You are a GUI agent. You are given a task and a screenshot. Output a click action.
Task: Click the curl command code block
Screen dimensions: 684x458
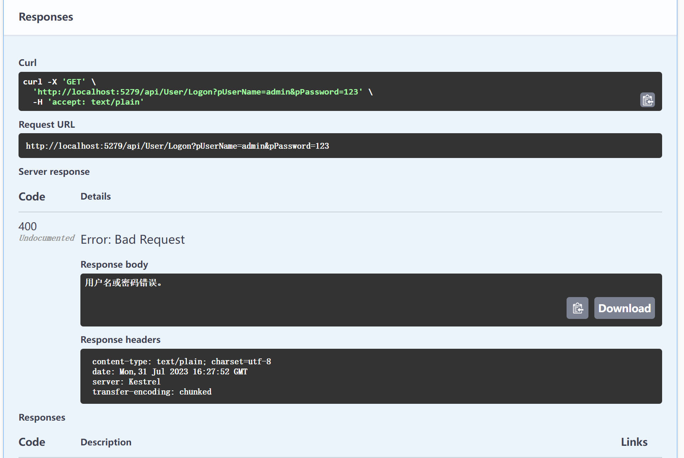(340, 92)
